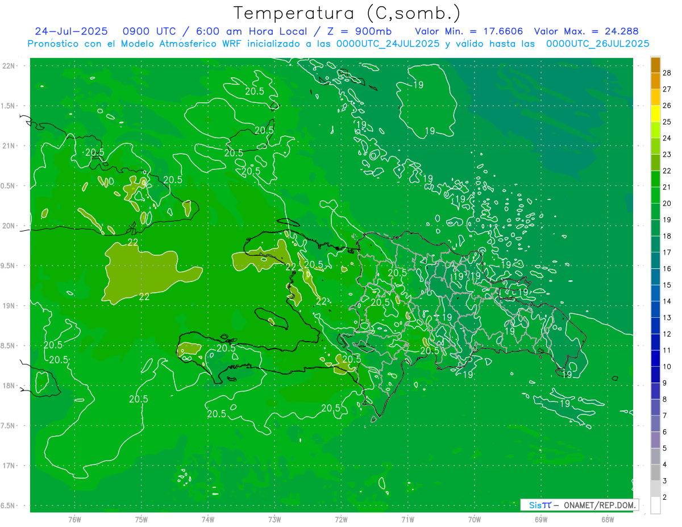Image resolution: width=682 pixels, height=527 pixels.
Task: Click the '9.5N' latitude tick label
Action: 8,265
